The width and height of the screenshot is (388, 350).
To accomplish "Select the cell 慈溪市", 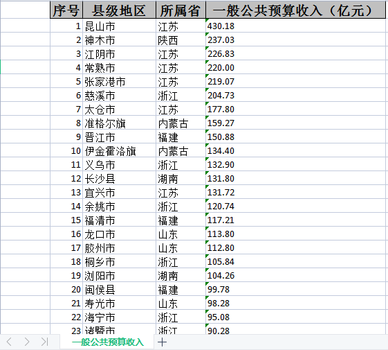I will [119, 95].
